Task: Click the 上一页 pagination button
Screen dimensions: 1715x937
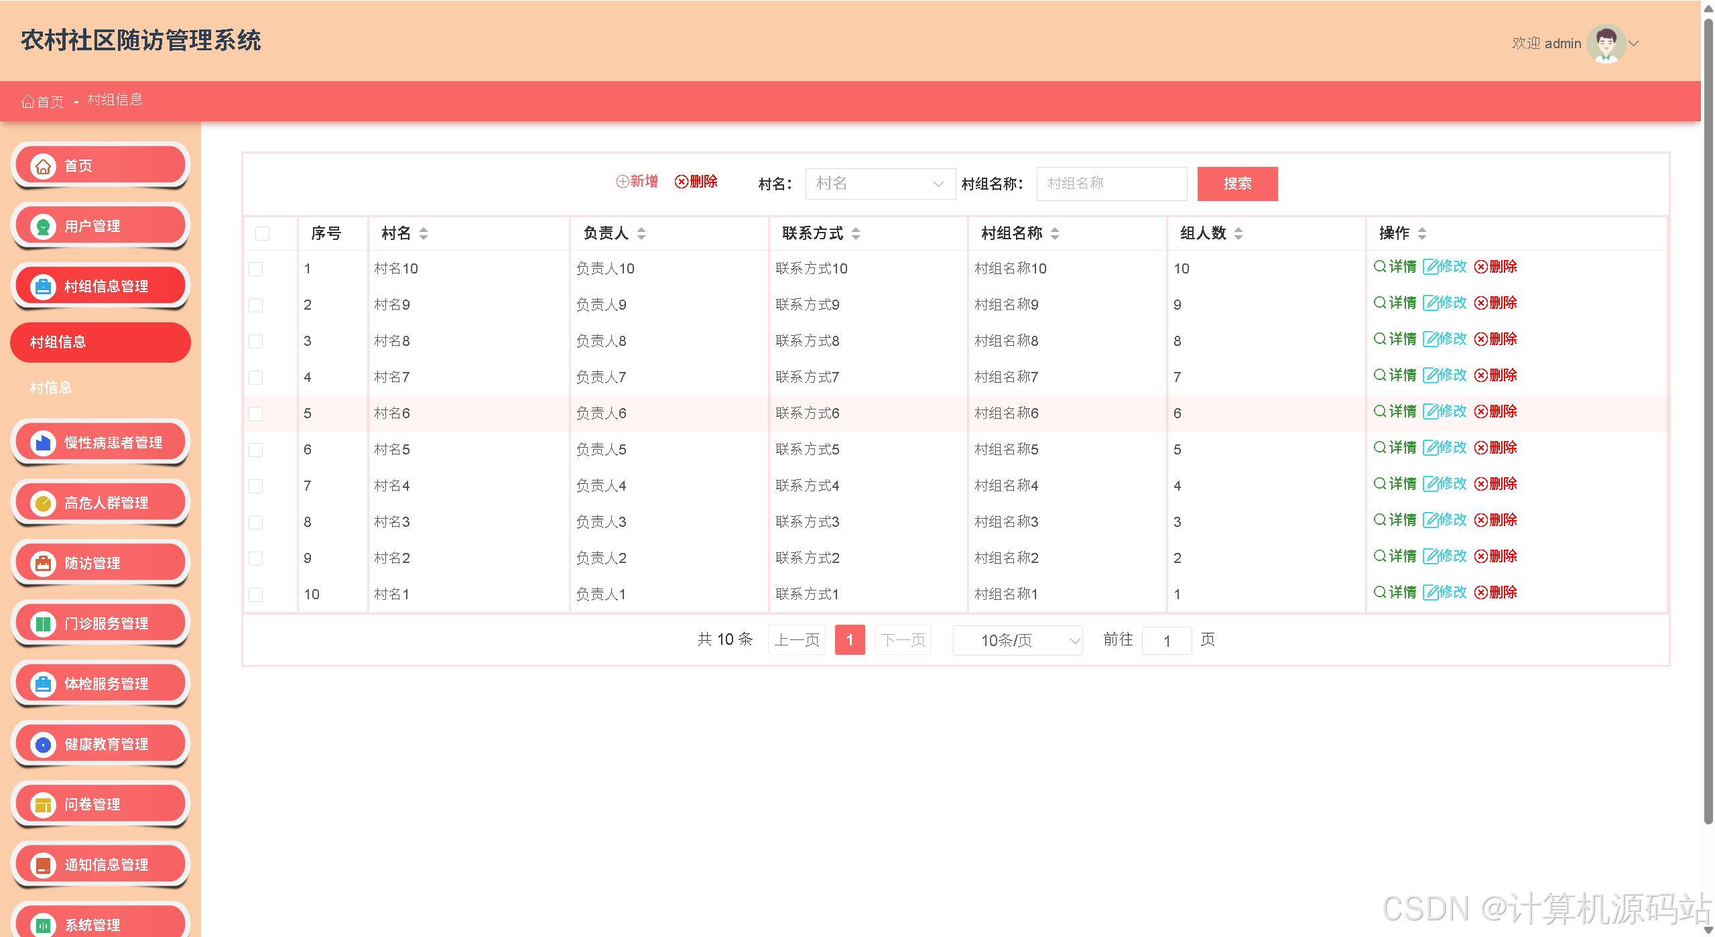Action: 797,640
